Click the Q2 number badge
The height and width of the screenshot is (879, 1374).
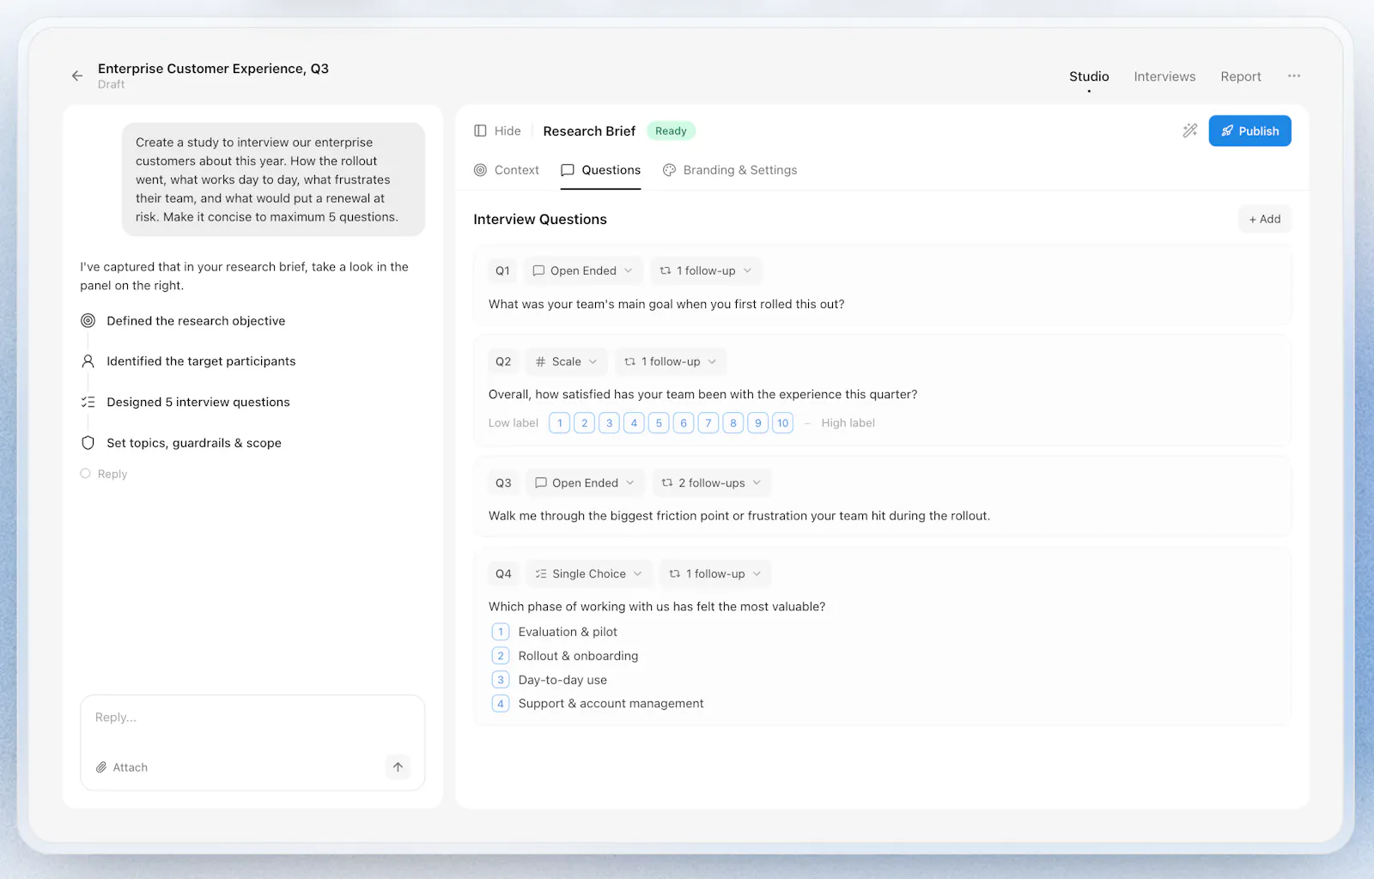(x=503, y=361)
